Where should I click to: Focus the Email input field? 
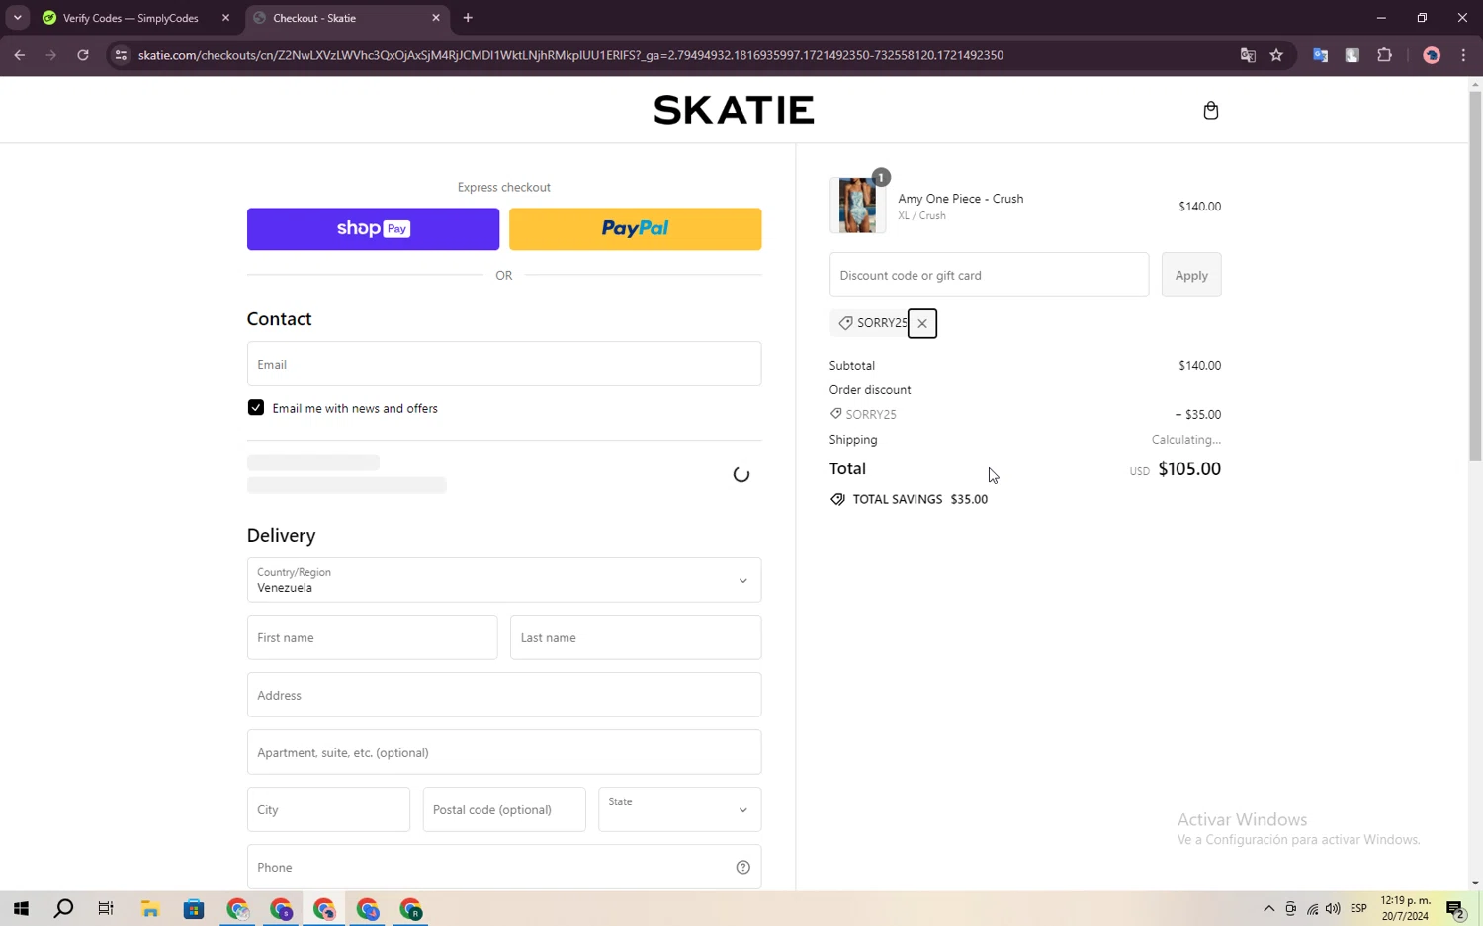point(503,364)
